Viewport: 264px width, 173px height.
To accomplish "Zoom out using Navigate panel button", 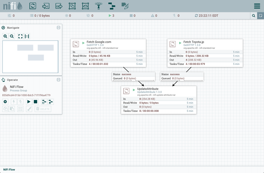I will [x=12, y=36].
